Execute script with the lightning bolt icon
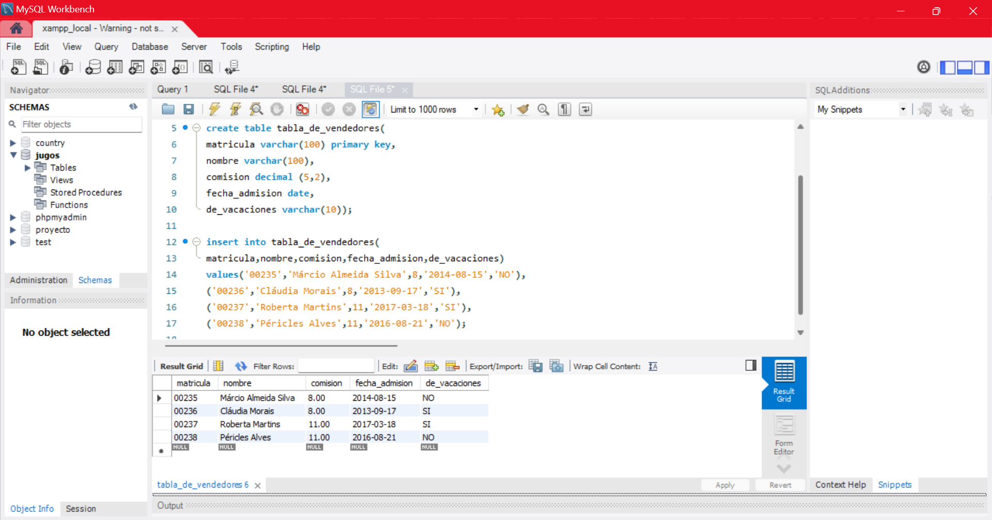The image size is (992, 520). [214, 109]
